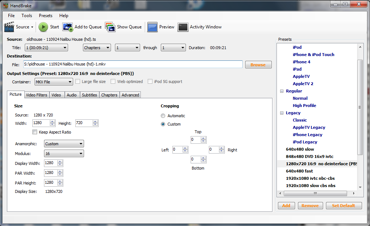
Task: Click the green Start play icon
Action: 43,27
